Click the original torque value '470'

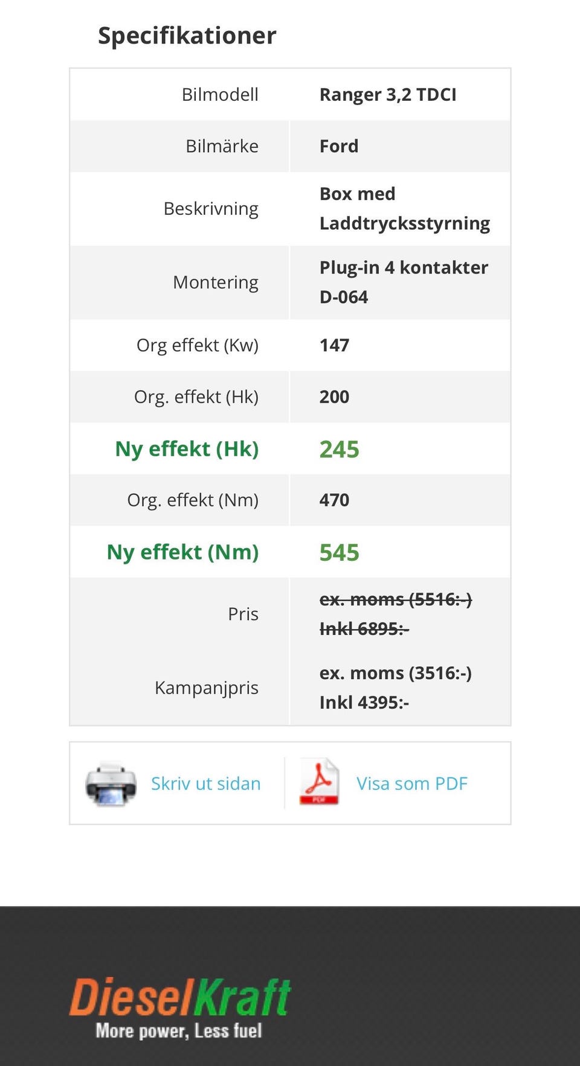coord(334,500)
